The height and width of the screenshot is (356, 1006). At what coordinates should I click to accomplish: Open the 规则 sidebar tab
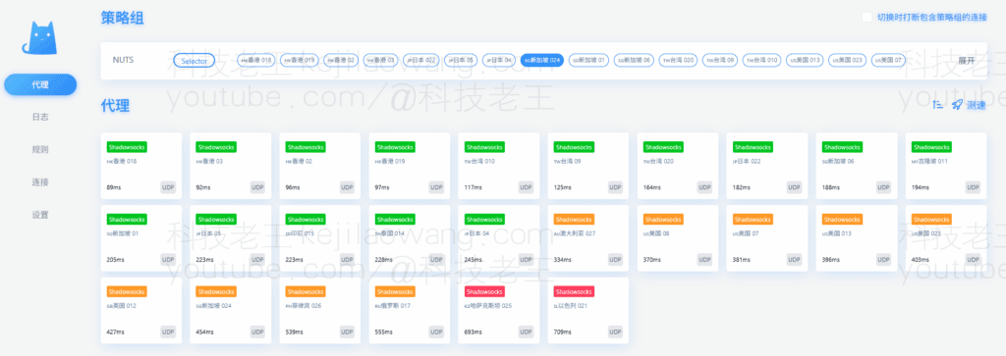tap(40, 150)
